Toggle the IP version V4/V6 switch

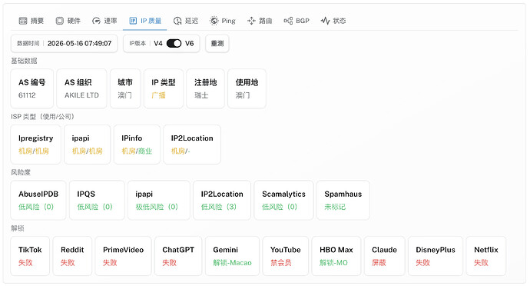(174, 43)
